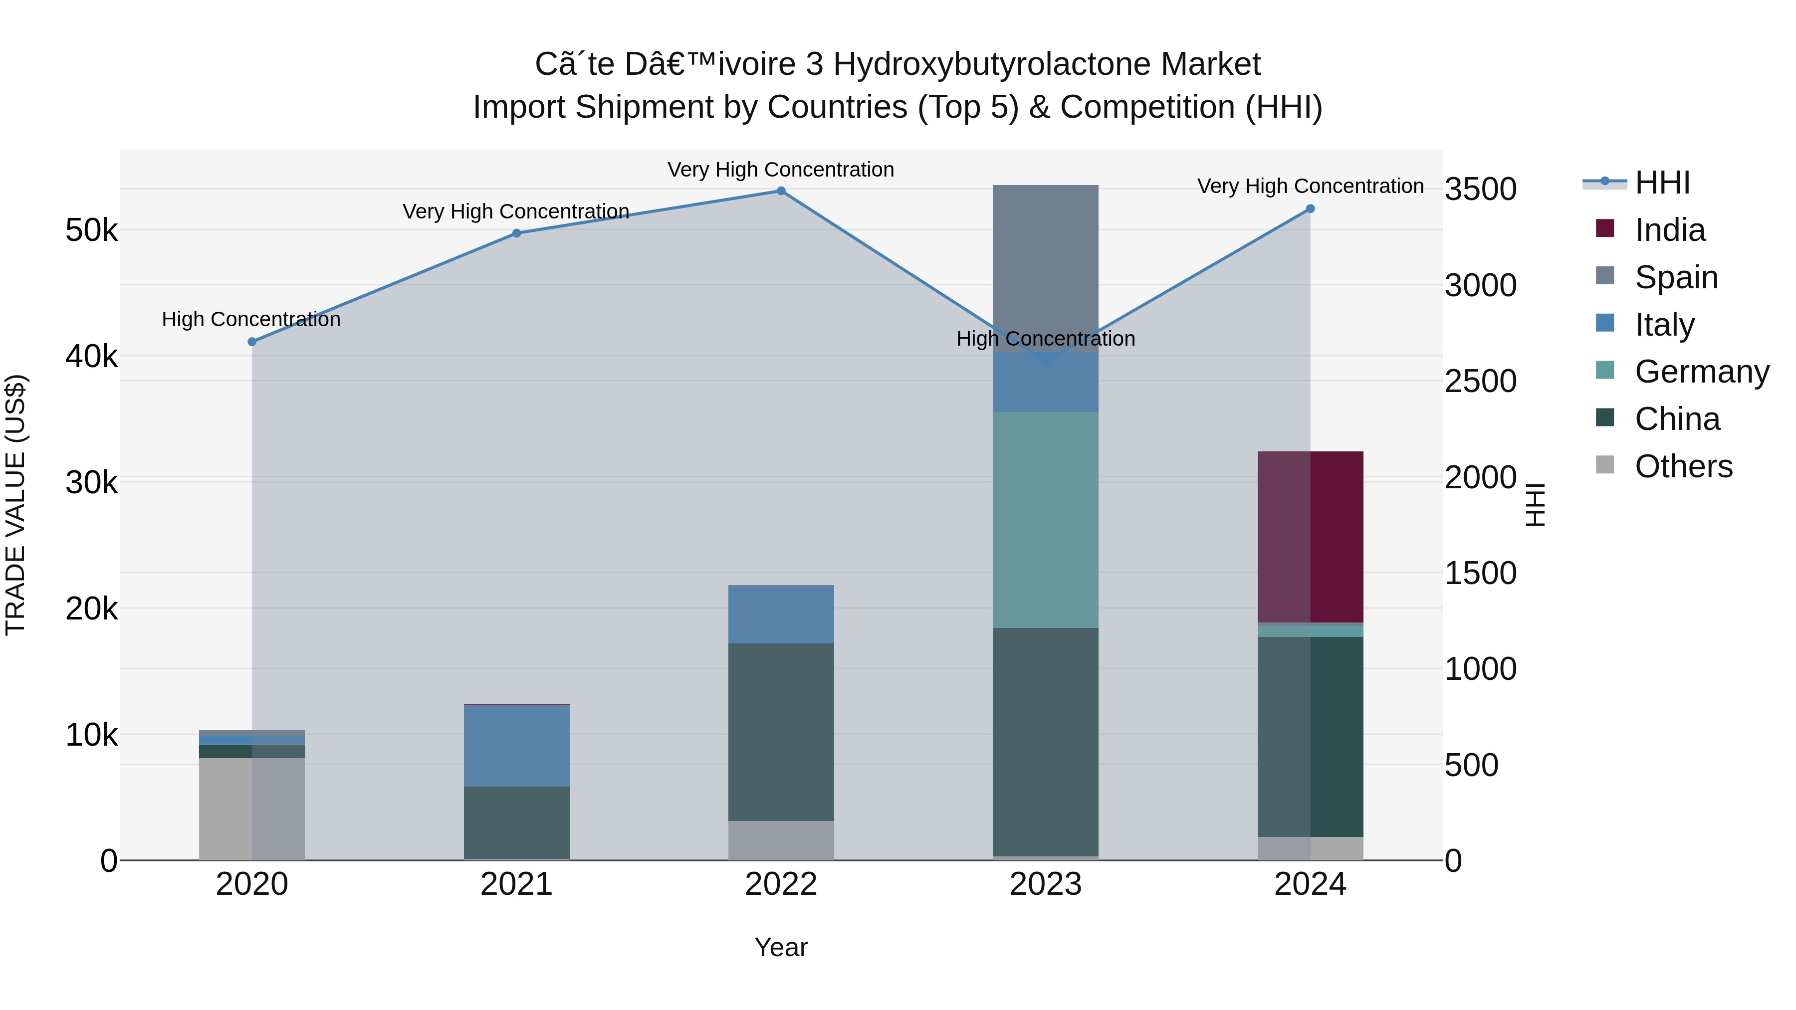Click the 3000 HHI axis tick label
This screenshot has height=1010, width=1796.
(x=1481, y=285)
